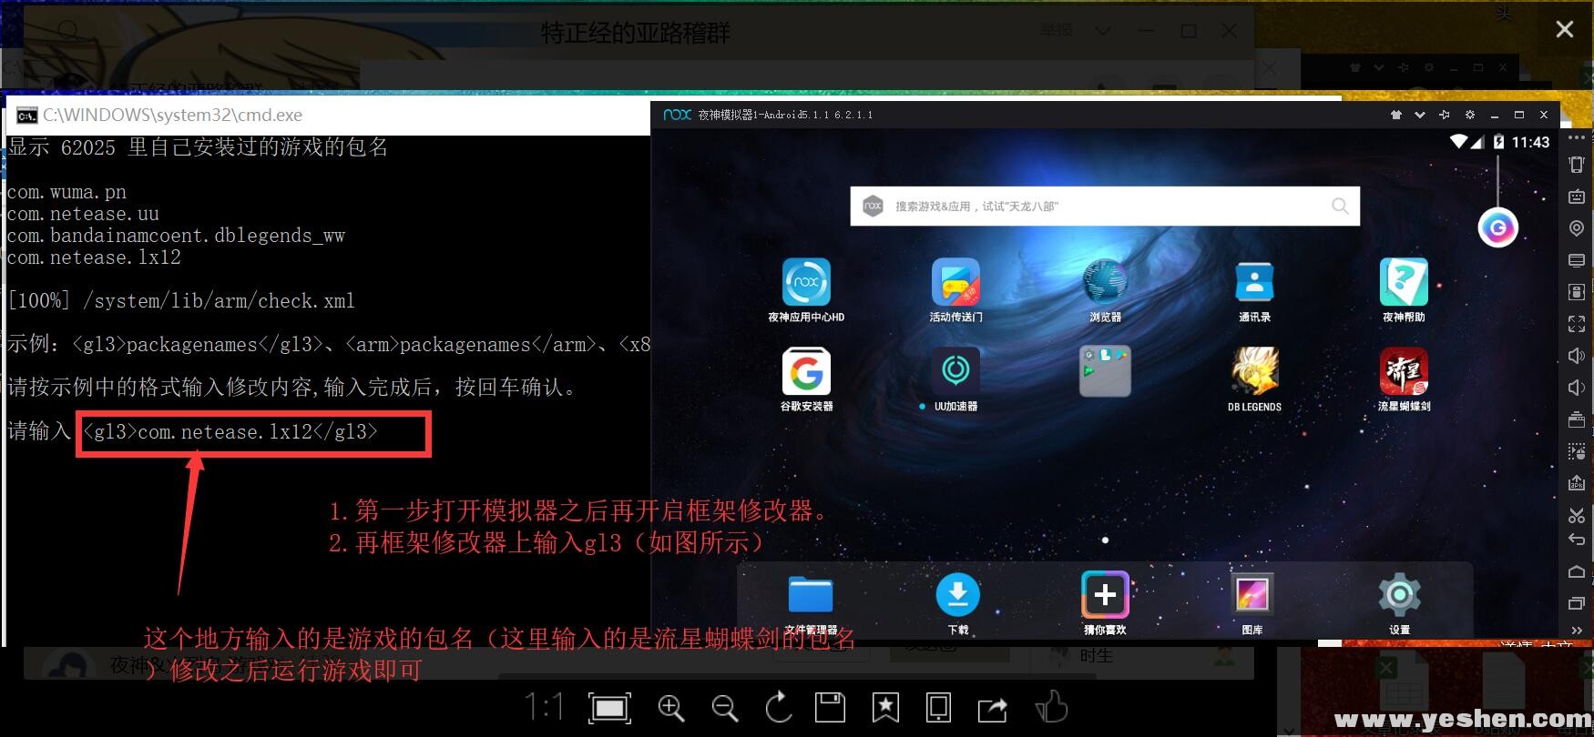The image size is (1594, 737).
Task: Open Nox sidebar three-dots more menu
Action: (x=1577, y=137)
